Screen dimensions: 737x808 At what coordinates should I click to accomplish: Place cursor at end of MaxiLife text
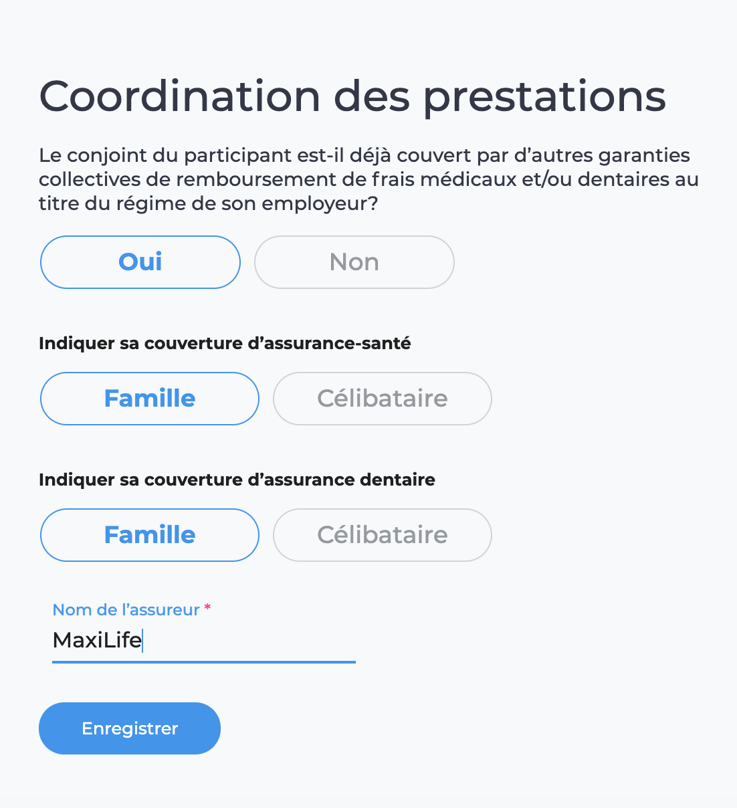[142, 641]
